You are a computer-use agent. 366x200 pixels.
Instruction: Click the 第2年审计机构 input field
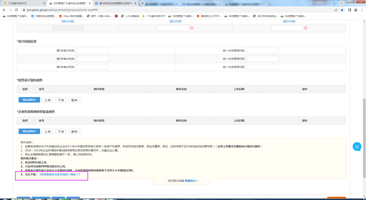pos(93,59)
